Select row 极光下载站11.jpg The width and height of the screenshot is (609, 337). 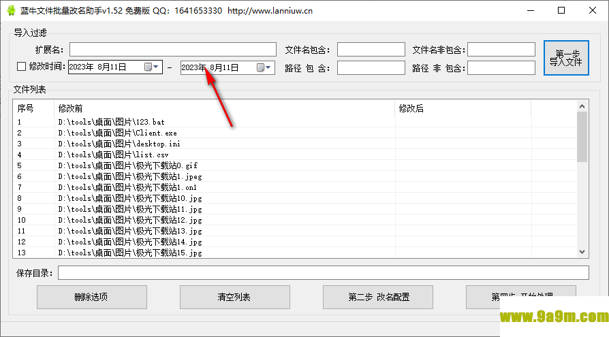click(x=294, y=209)
